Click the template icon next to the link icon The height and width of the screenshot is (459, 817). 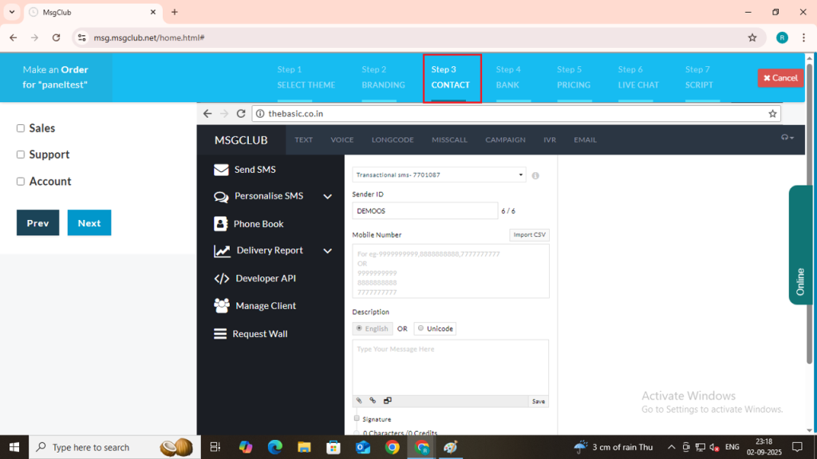(387, 401)
